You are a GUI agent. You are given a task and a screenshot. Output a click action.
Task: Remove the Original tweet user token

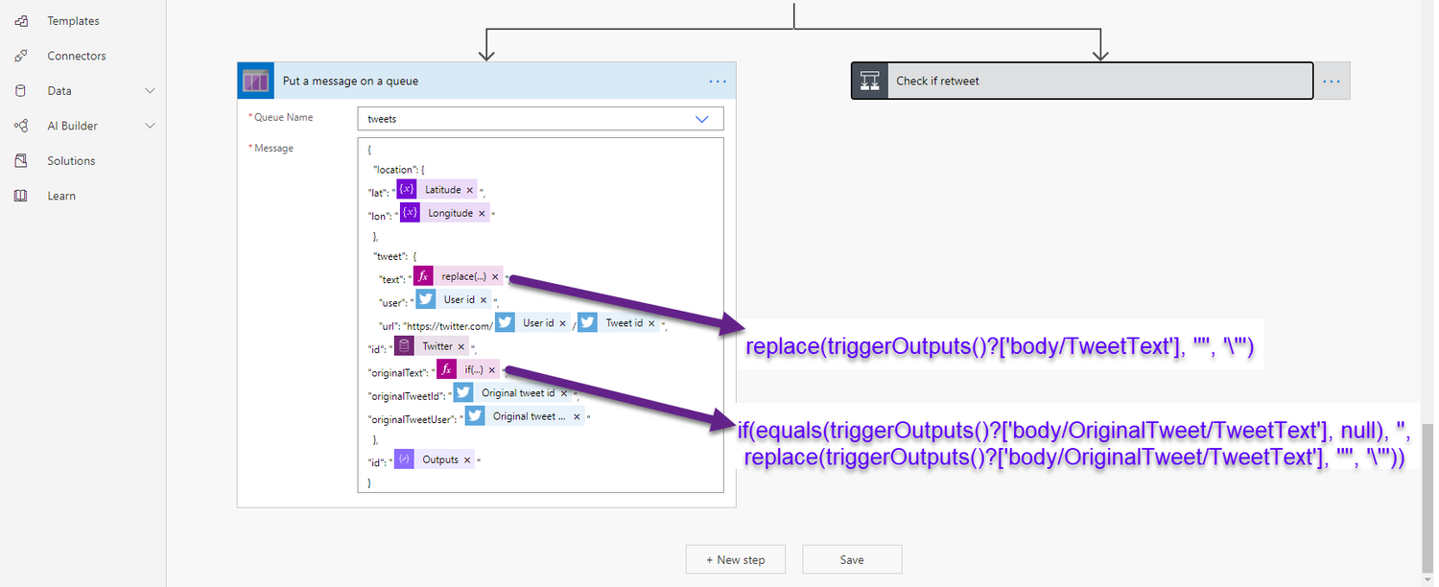point(577,416)
